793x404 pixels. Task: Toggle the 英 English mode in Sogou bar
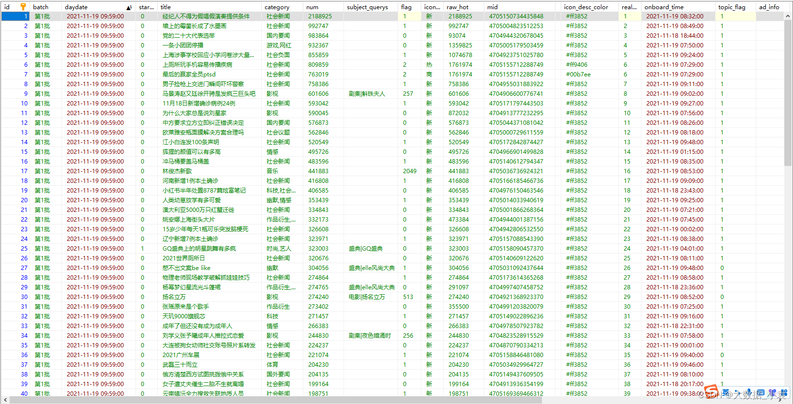tap(726, 392)
